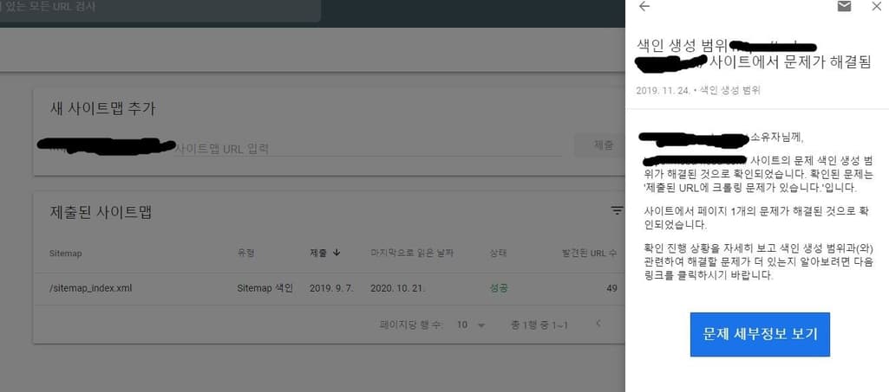Image resolution: width=889 pixels, height=392 pixels.
Task: Go back using the message panel arrow
Action: (644, 7)
